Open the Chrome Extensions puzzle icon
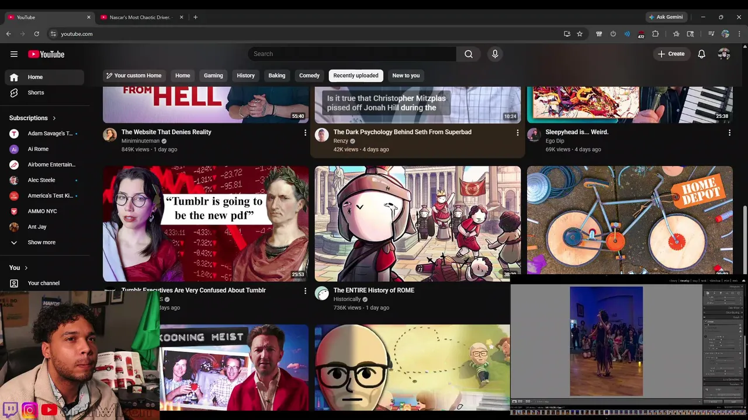 pyautogui.click(x=656, y=34)
